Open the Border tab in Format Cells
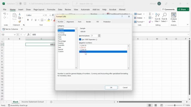 coord(89,22)
